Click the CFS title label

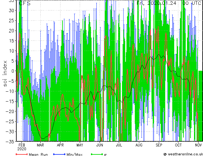coord(25,3)
